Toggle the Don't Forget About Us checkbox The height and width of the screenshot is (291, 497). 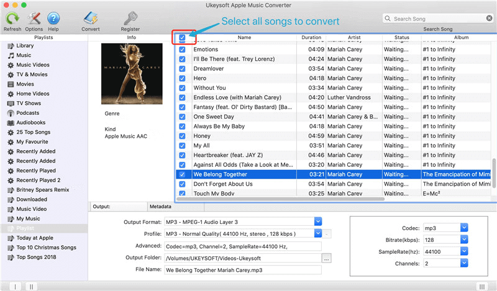tap(182, 184)
